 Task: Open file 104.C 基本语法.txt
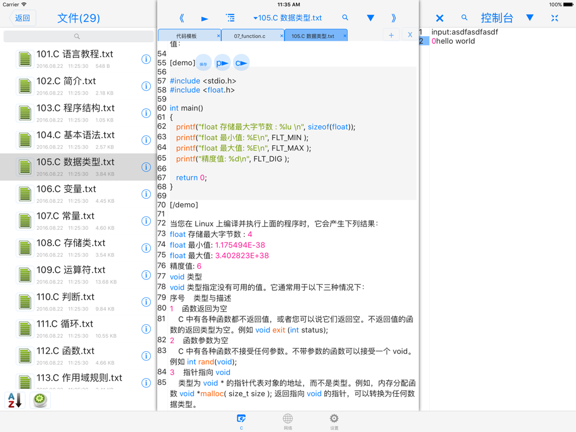tap(78, 140)
